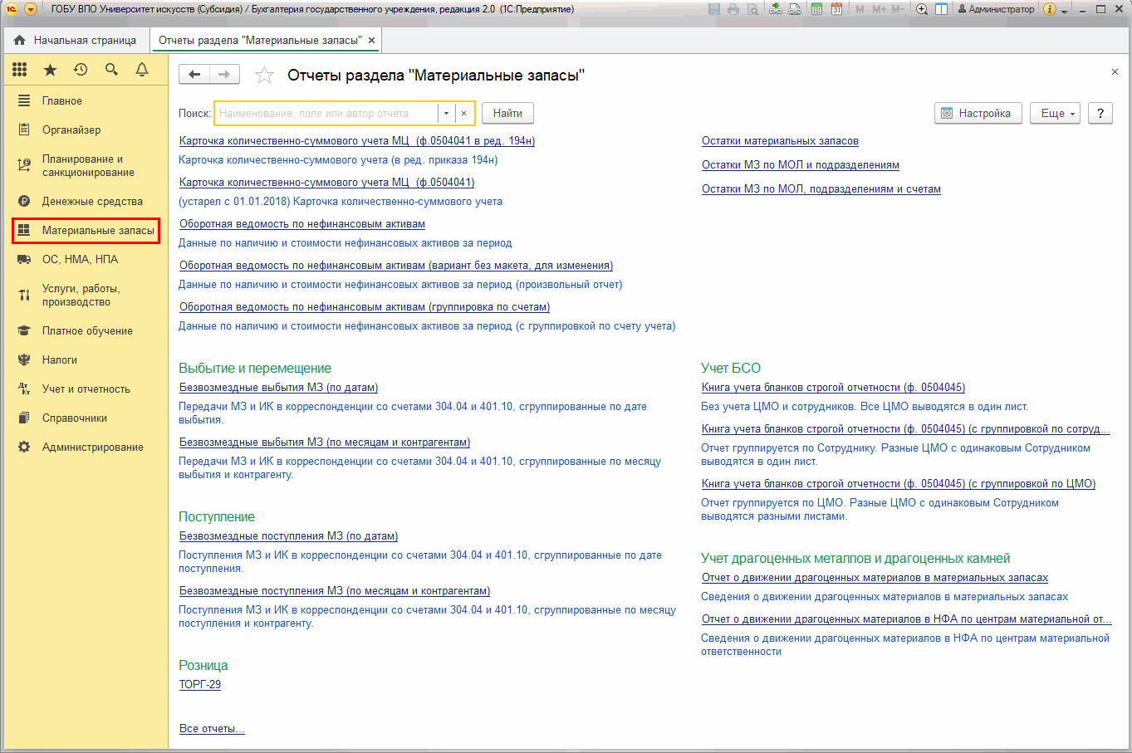1132x753 pixels.
Task: Open Карточка количественно-суммового учета МЦ в ред. 194н
Action: [357, 141]
